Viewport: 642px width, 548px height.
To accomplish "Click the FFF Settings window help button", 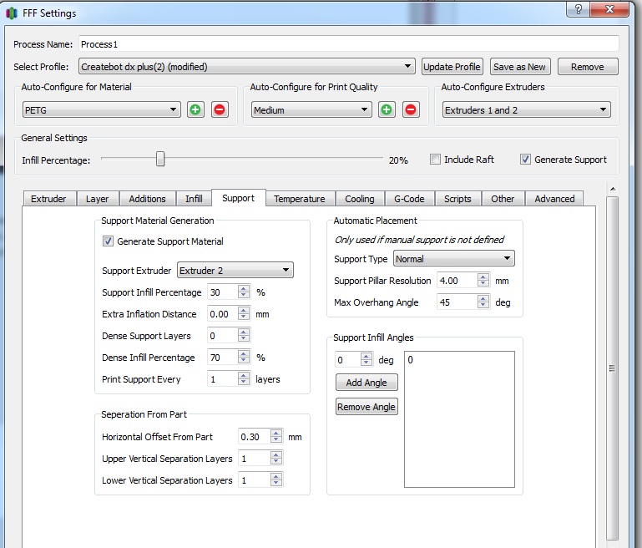I will point(578,9).
